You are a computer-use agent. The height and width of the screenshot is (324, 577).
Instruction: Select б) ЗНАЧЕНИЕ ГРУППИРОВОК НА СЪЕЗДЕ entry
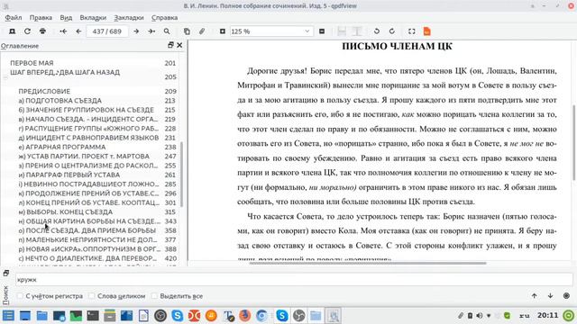point(87,110)
